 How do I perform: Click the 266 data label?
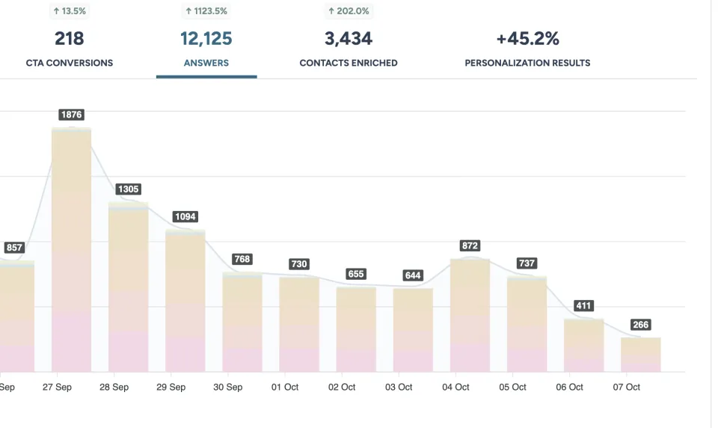641,325
